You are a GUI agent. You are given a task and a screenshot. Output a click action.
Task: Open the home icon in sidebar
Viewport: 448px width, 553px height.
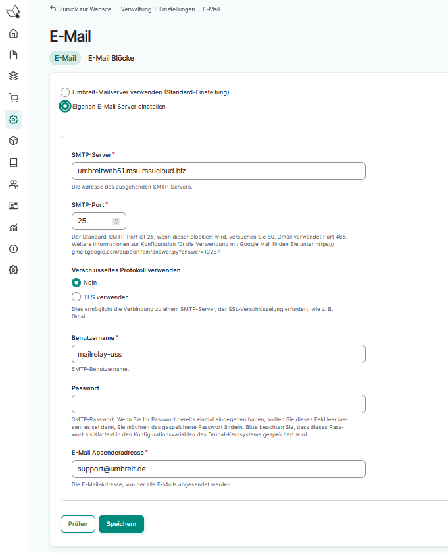(x=13, y=34)
